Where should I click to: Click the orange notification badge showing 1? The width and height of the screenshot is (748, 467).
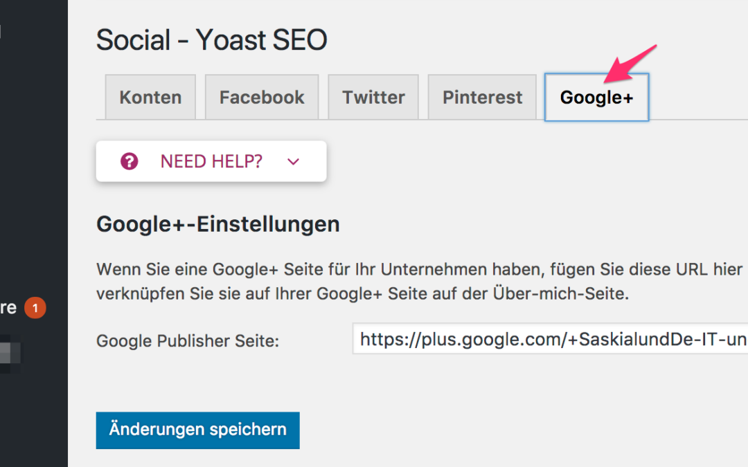click(x=35, y=308)
